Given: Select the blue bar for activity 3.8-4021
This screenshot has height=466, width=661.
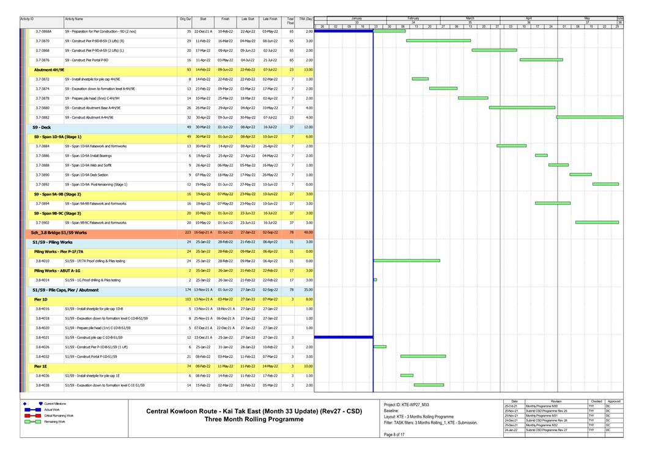Looking at the screenshot, I should [343, 337].
